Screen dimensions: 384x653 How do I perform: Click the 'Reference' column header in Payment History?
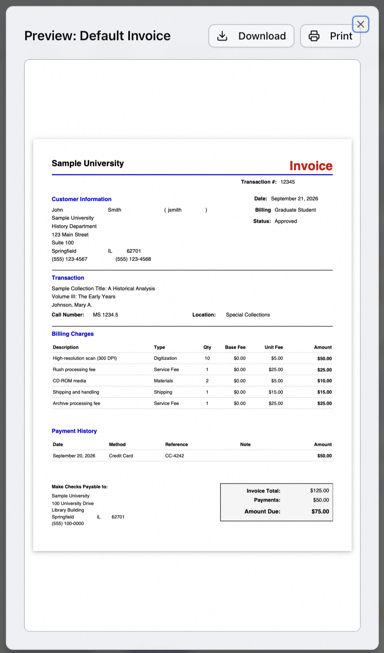click(x=177, y=444)
